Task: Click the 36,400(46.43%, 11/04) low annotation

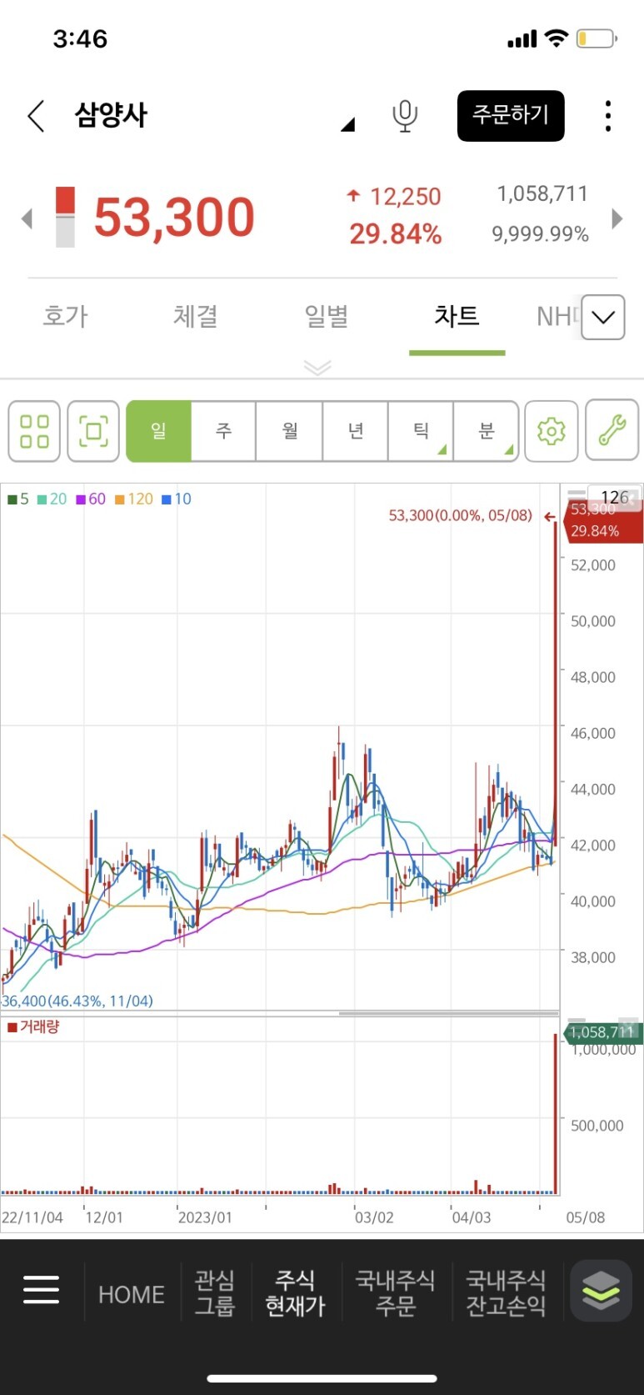Action: (77, 1001)
